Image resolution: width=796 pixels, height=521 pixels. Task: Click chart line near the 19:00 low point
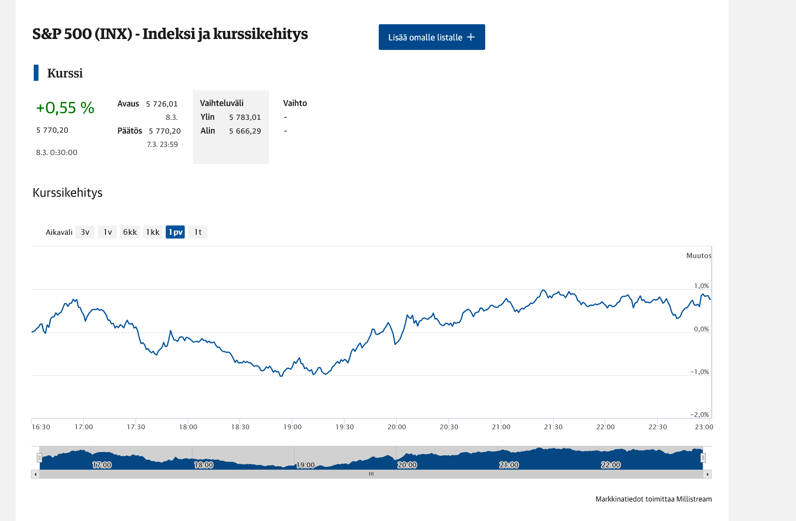(281, 376)
